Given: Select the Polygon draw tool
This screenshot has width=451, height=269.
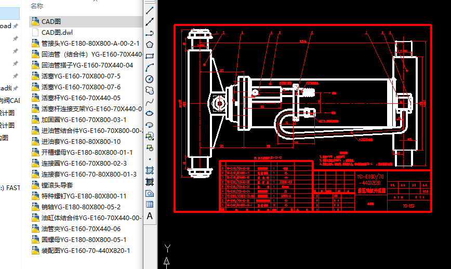Looking at the screenshot, I should tap(150, 45).
